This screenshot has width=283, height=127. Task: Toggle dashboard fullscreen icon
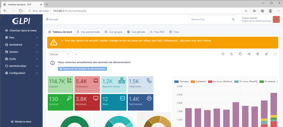(275, 54)
